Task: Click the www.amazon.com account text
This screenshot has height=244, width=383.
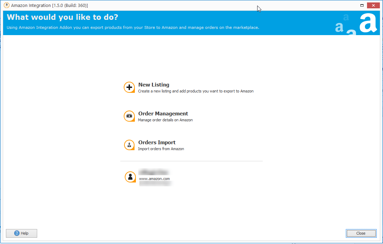Action: click(x=154, y=179)
